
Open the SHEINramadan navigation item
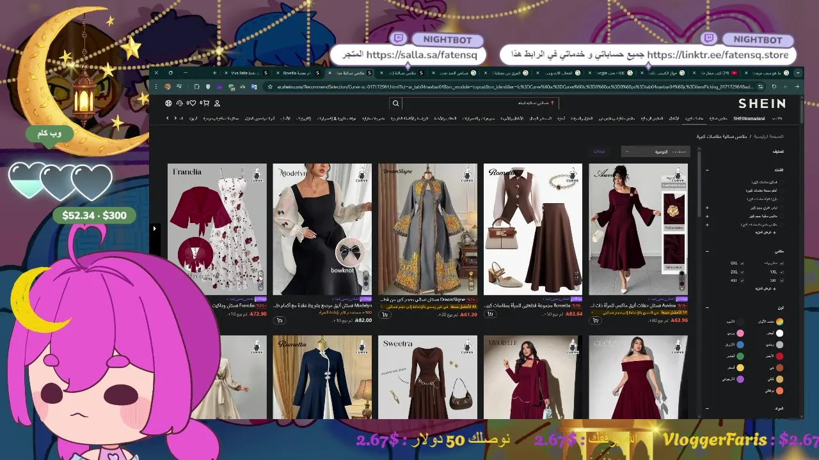click(x=749, y=118)
